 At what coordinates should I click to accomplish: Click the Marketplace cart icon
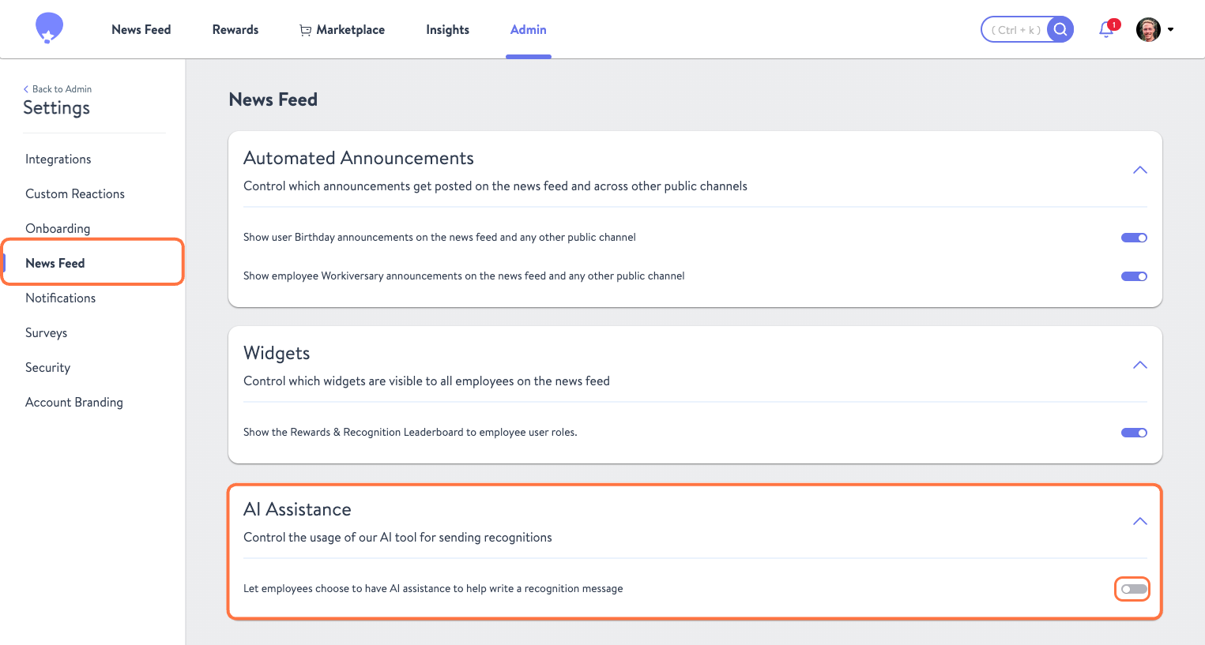[305, 30]
